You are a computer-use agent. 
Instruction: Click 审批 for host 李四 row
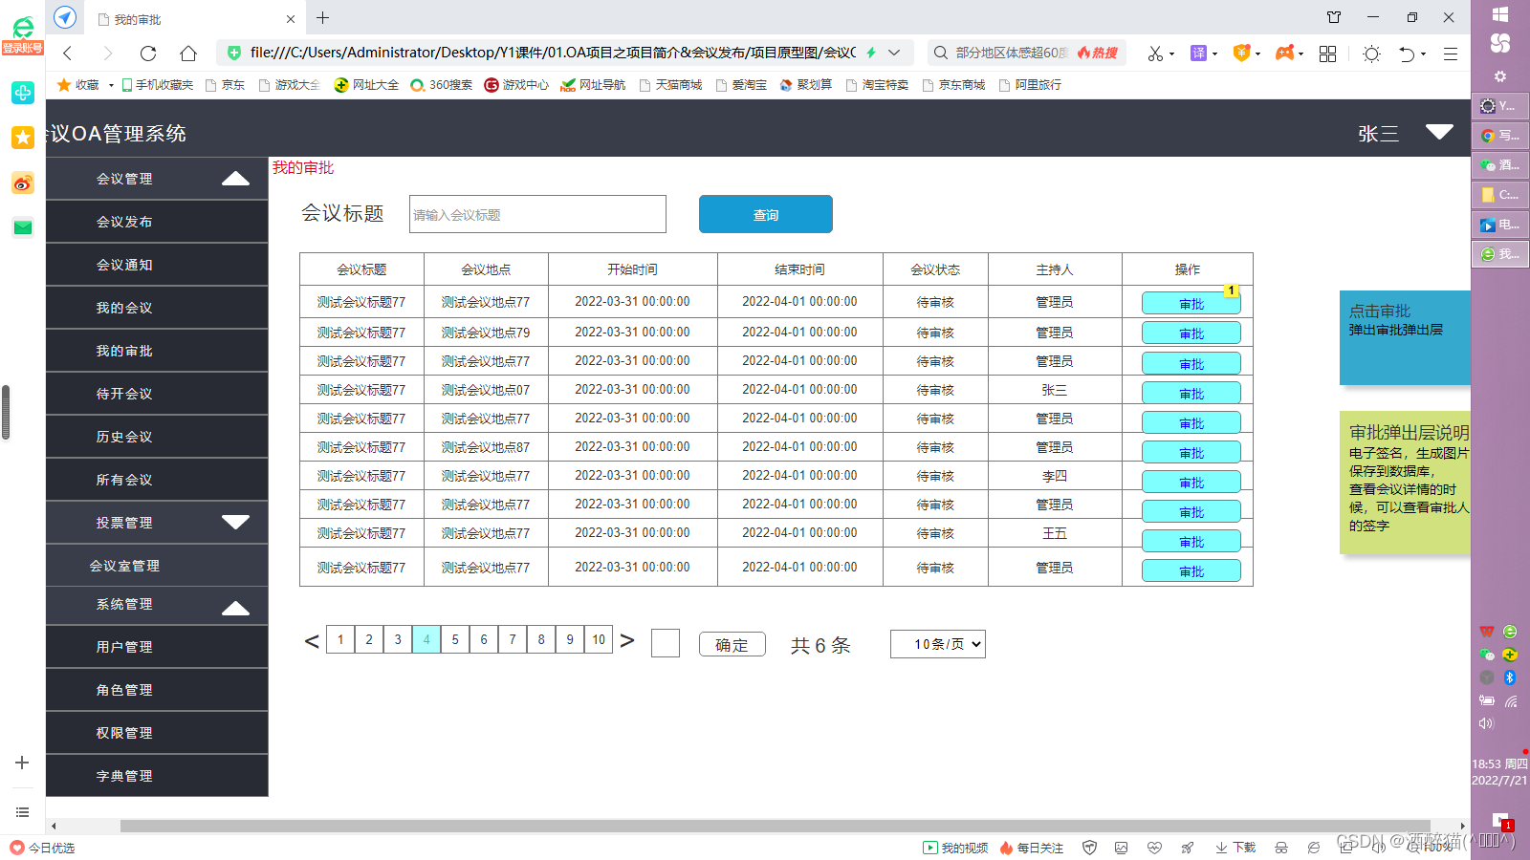point(1191,482)
